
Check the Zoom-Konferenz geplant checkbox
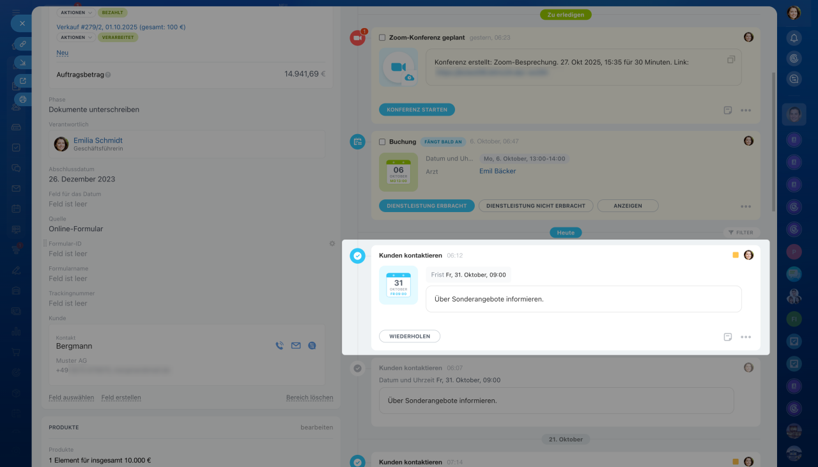(382, 38)
